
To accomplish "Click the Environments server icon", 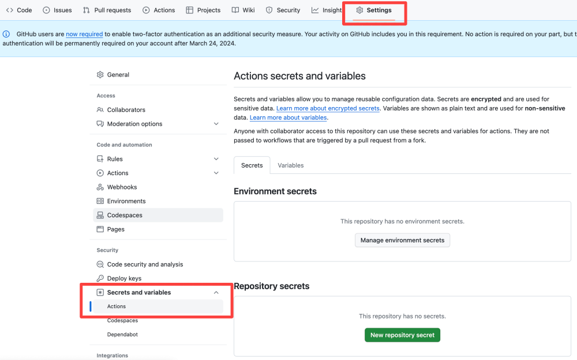I will coord(100,201).
